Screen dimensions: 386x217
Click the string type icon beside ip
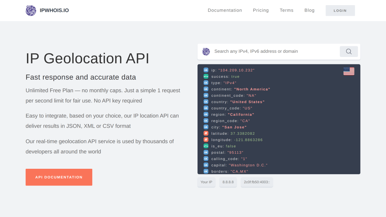click(206, 70)
